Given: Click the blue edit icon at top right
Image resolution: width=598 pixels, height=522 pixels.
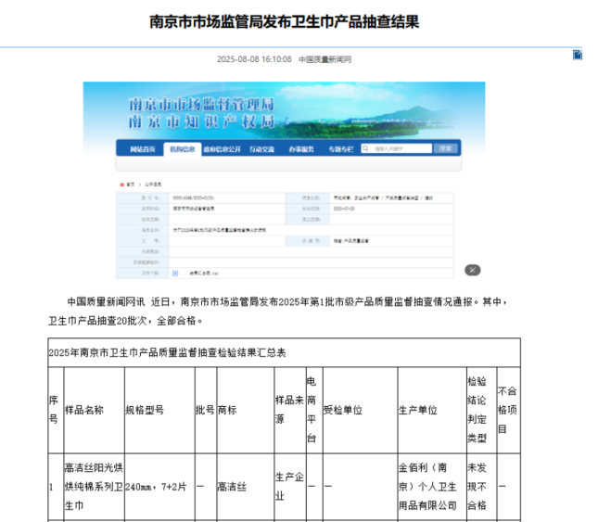Looking at the screenshot, I should pyautogui.click(x=578, y=55).
